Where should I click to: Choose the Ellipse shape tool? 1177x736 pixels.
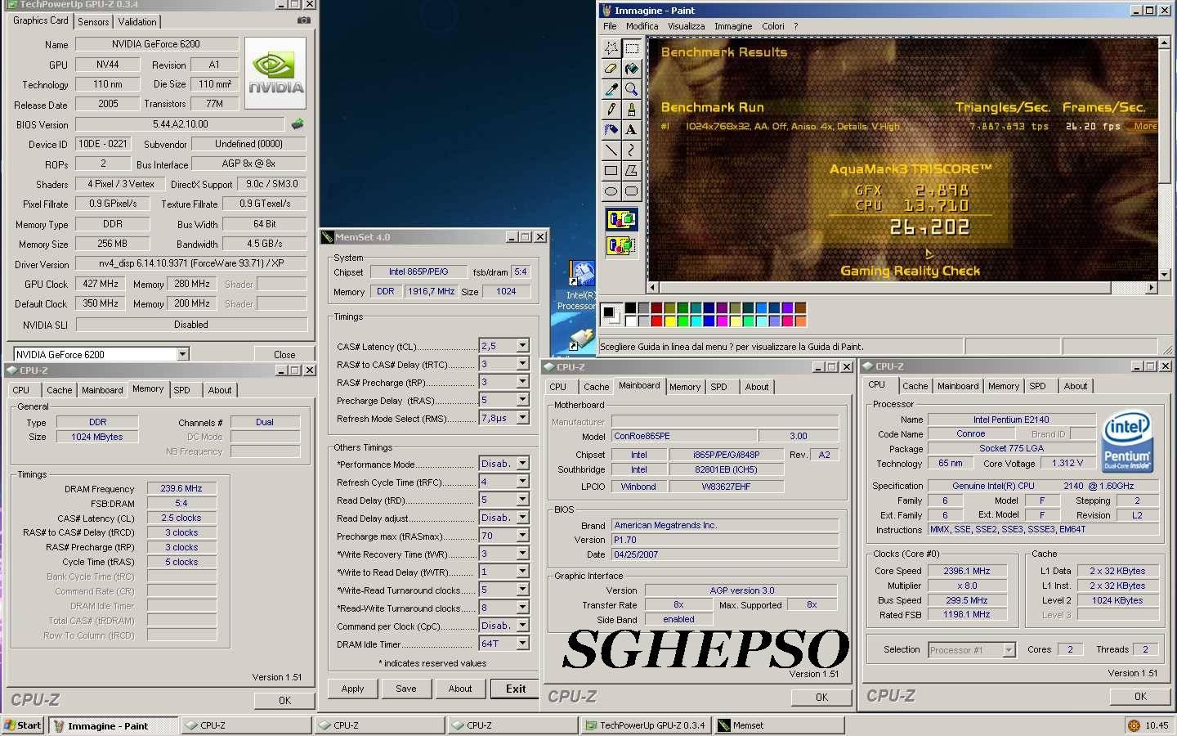coord(611,191)
